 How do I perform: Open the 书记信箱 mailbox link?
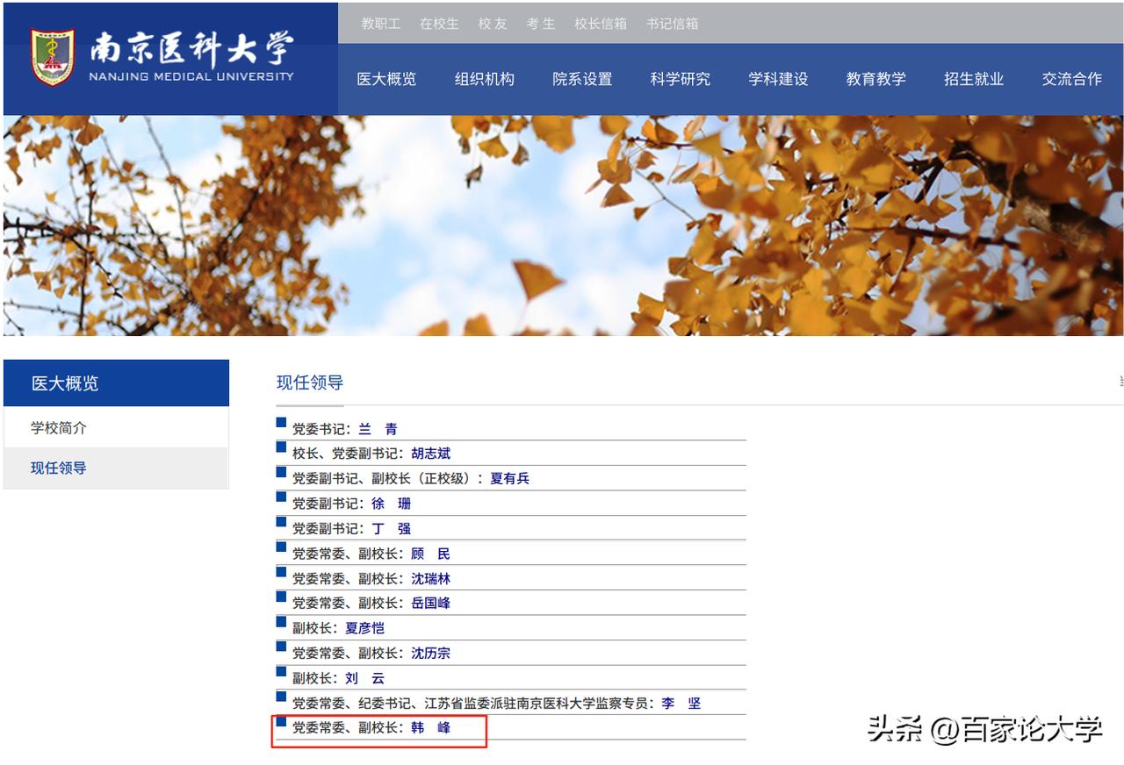coord(673,24)
